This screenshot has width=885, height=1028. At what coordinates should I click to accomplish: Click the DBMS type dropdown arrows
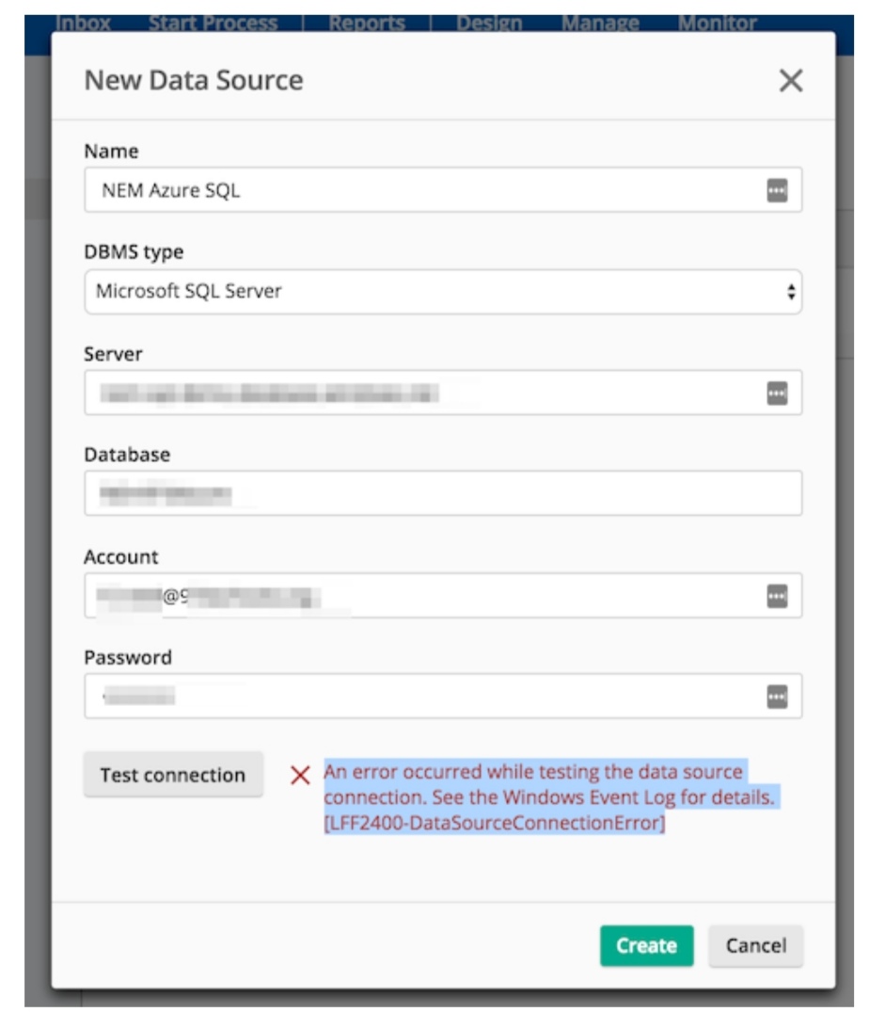(791, 292)
